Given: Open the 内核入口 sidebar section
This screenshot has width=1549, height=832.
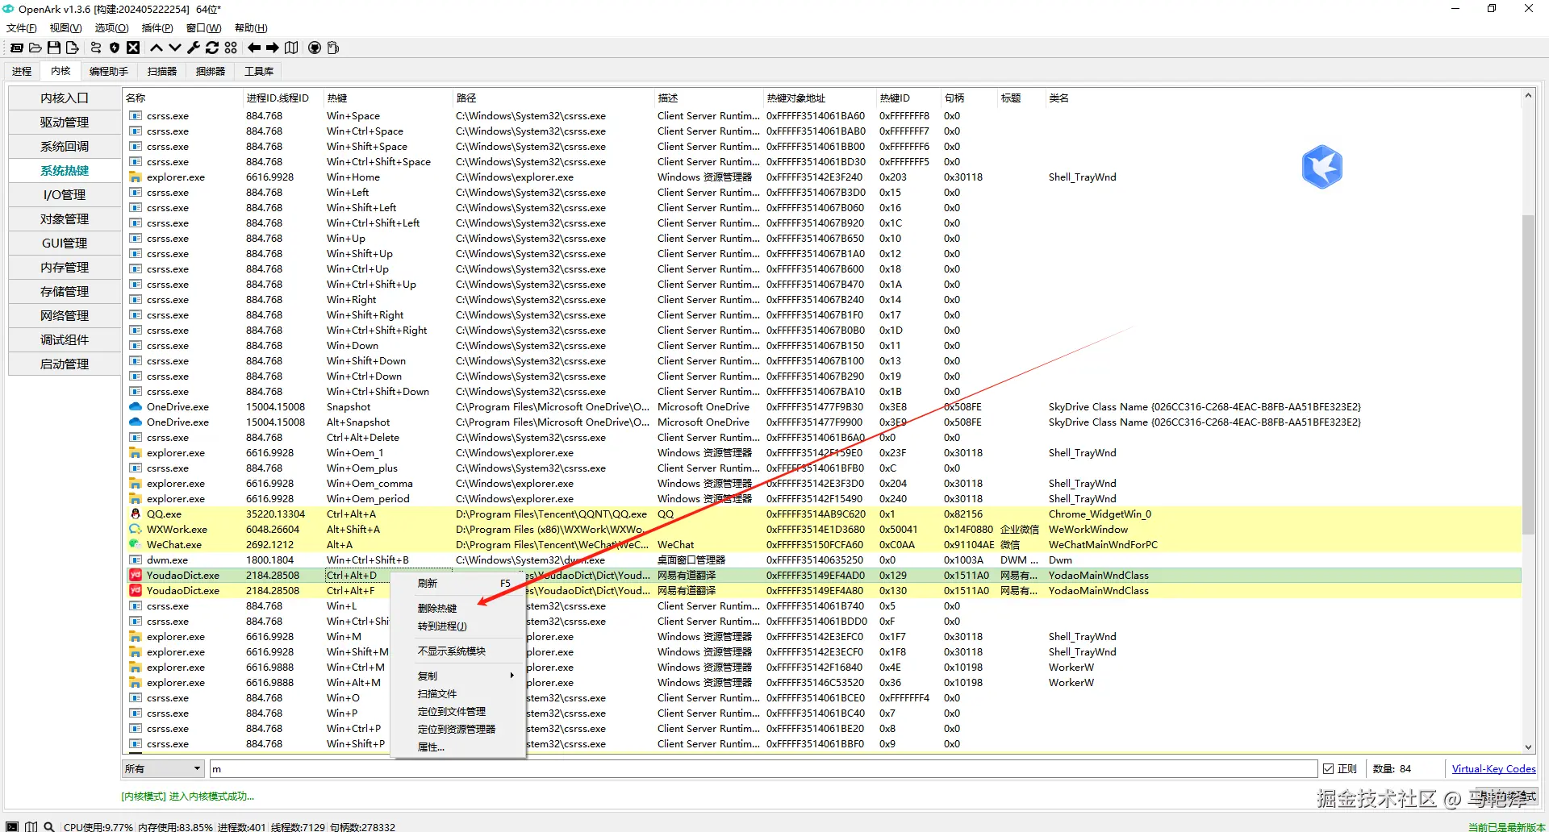Looking at the screenshot, I should coord(65,98).
